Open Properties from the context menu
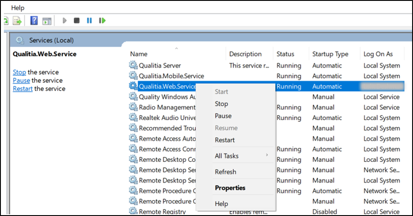 click(x=230, y=188)
